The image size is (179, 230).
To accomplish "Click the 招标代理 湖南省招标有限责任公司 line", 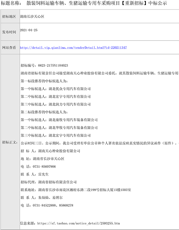I will [49, 182].
